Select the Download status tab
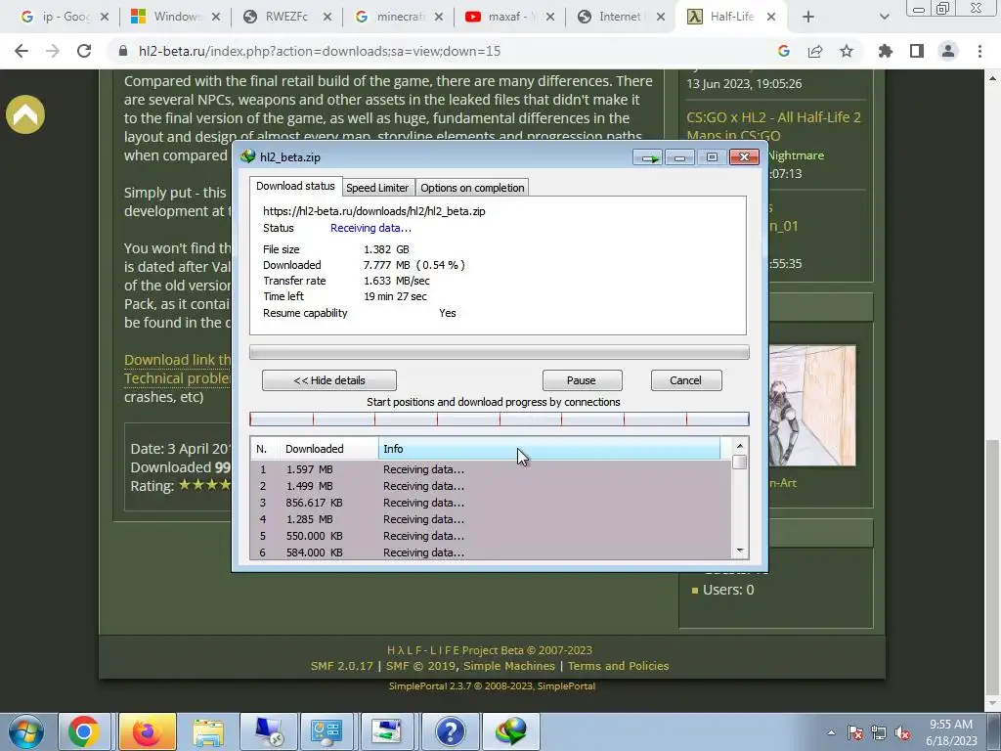 tap(295, 186)
